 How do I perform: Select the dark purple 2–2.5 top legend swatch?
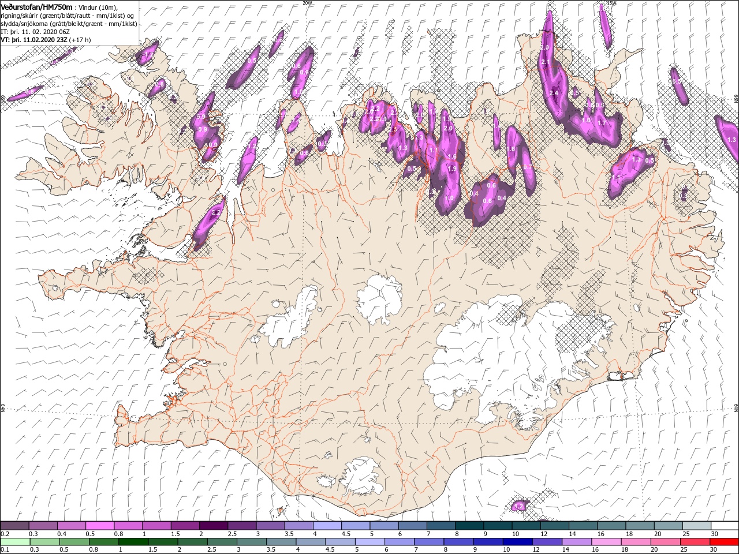click(213, 526)
